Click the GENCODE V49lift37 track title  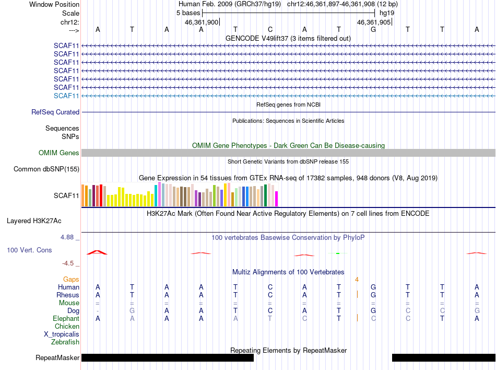(x=288, y=38)
